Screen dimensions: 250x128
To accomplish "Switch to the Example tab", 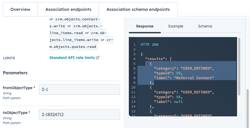I will (176, 26).
